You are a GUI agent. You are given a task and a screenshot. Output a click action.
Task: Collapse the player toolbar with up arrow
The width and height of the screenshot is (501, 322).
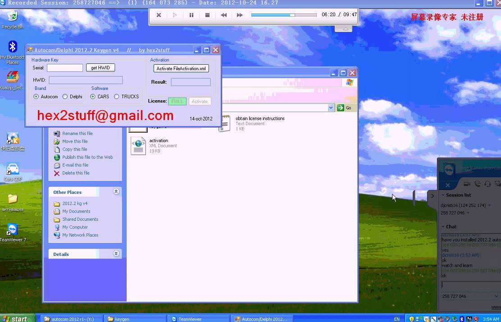[x=346, y=29]
